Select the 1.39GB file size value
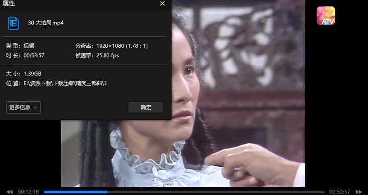Image resolution: width=368 pixels, height=195 pixels. click(32, 74)
